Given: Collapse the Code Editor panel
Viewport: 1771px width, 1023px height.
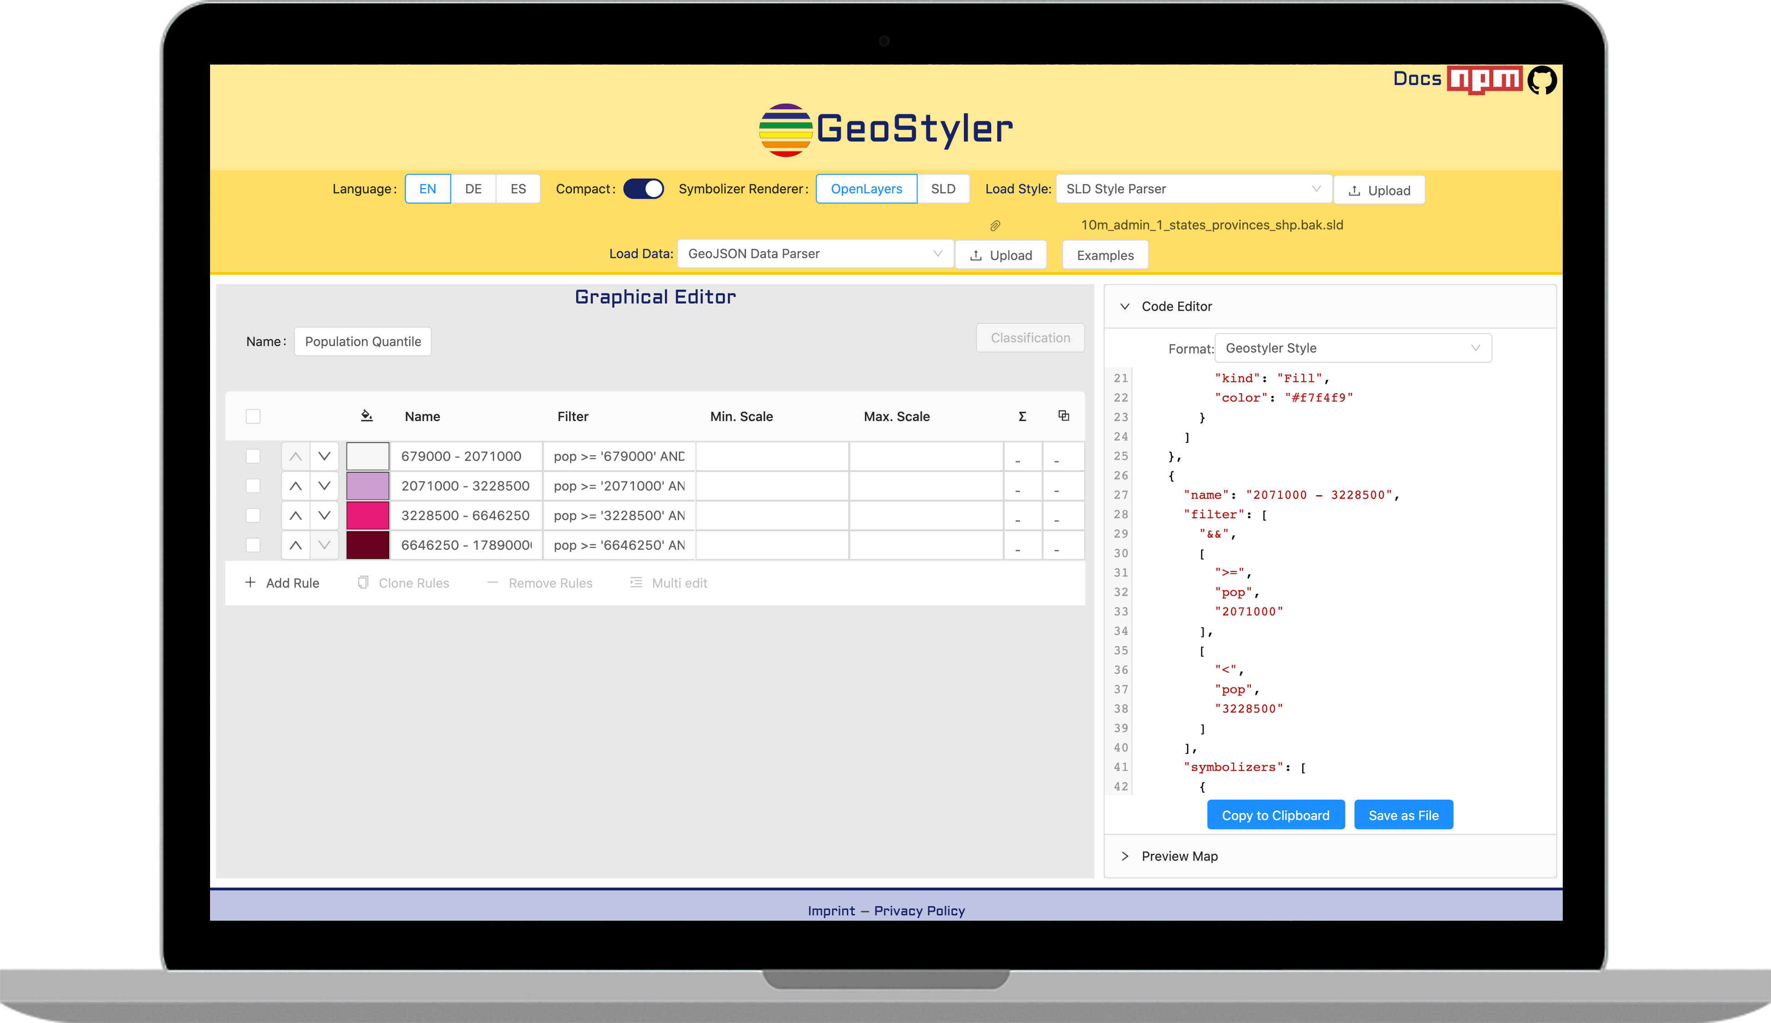Looking at the screenshot, I should tap(1330, 306).
